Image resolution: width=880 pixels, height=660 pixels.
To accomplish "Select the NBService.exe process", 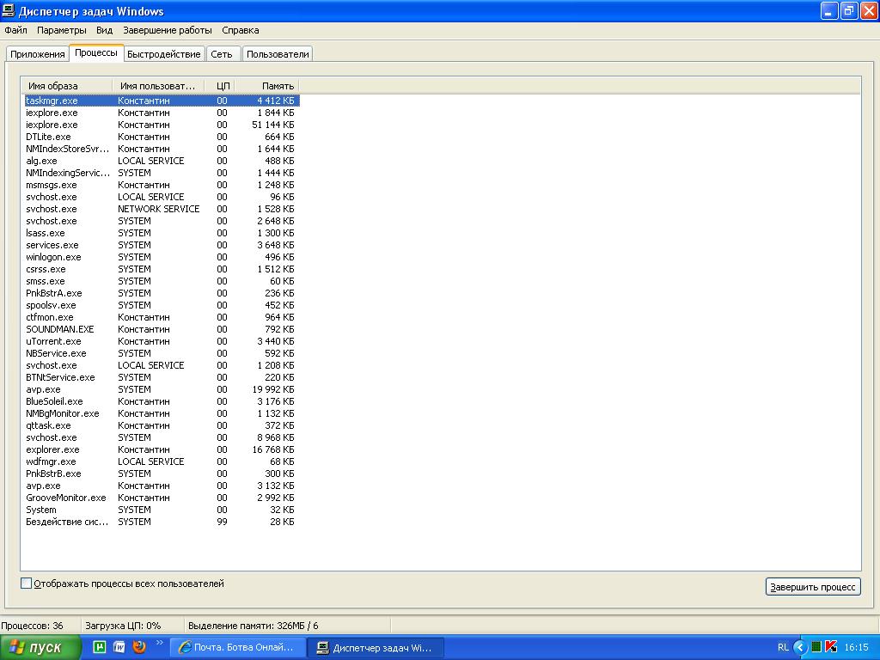I will point(162,353).
